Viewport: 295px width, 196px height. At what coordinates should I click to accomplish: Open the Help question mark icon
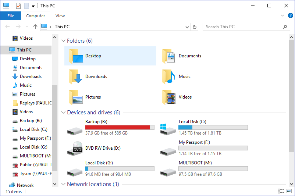(x=290, y=15)
